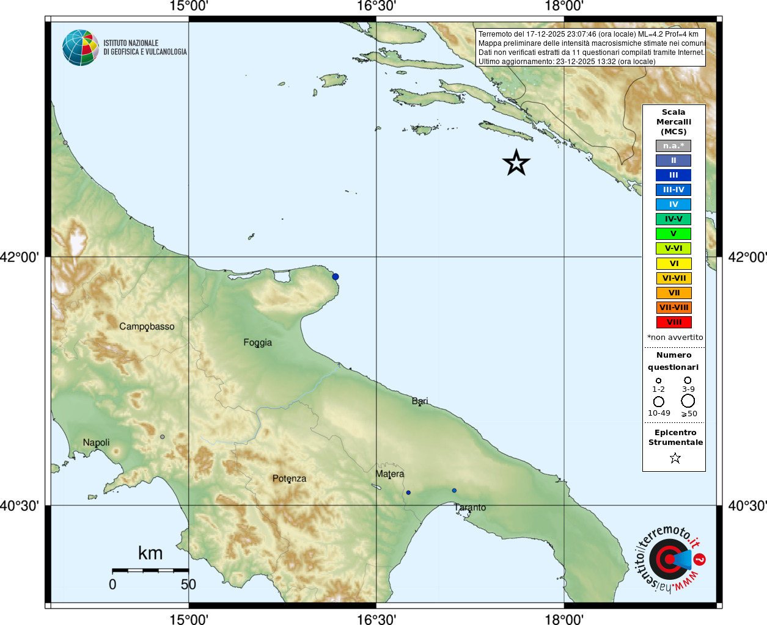Click the star symbol in the legend
The height and width of the screenshot is (625, 767).
tap(675, 458)
